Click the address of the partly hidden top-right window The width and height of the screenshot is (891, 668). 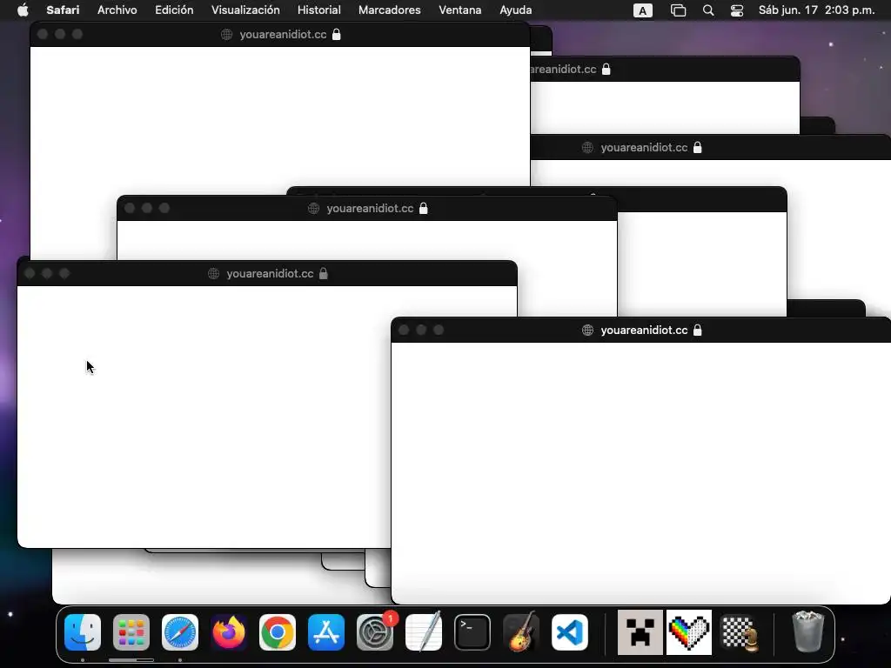[x=564, y=70]
